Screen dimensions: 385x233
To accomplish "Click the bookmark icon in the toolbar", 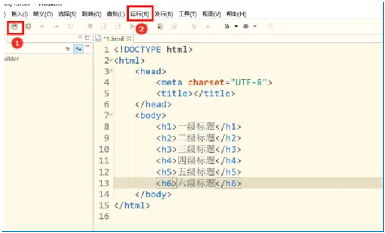I will pos(90,27).
